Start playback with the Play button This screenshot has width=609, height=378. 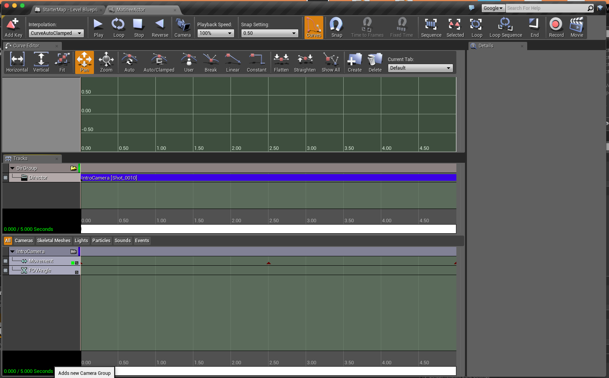click(98, 27)
